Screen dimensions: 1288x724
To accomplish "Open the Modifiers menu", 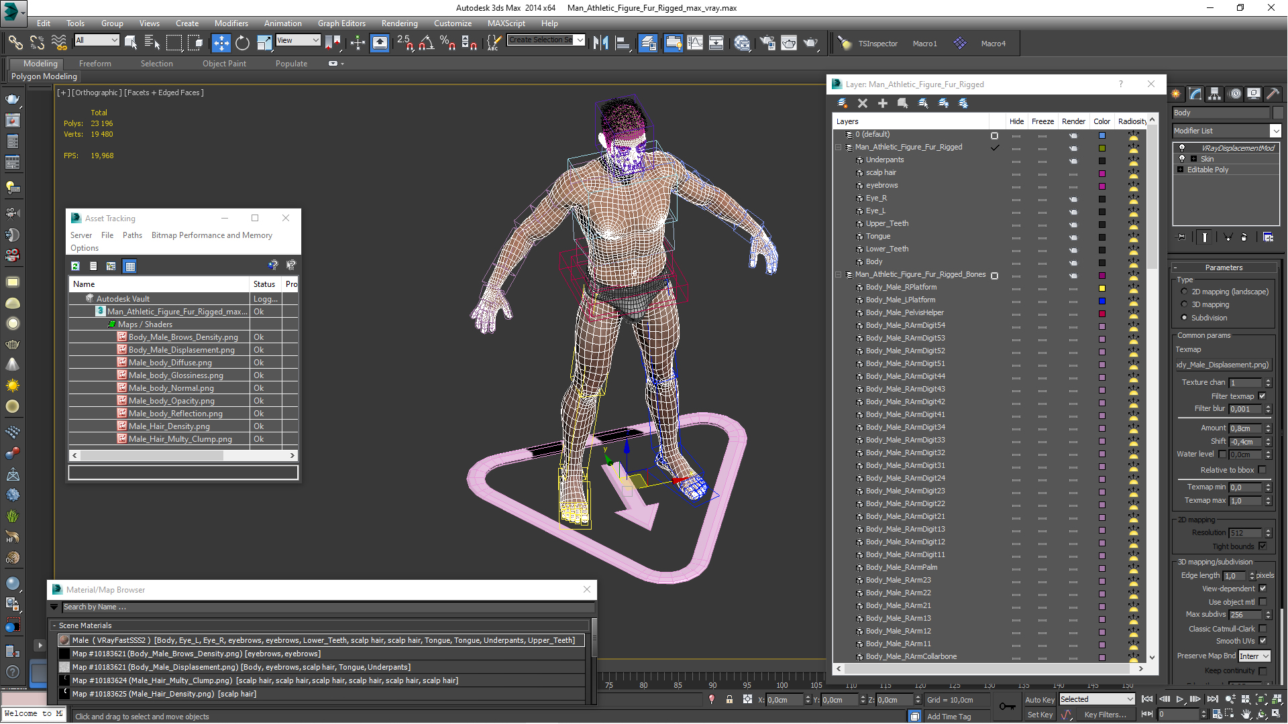I will click(x=231, y=23).
